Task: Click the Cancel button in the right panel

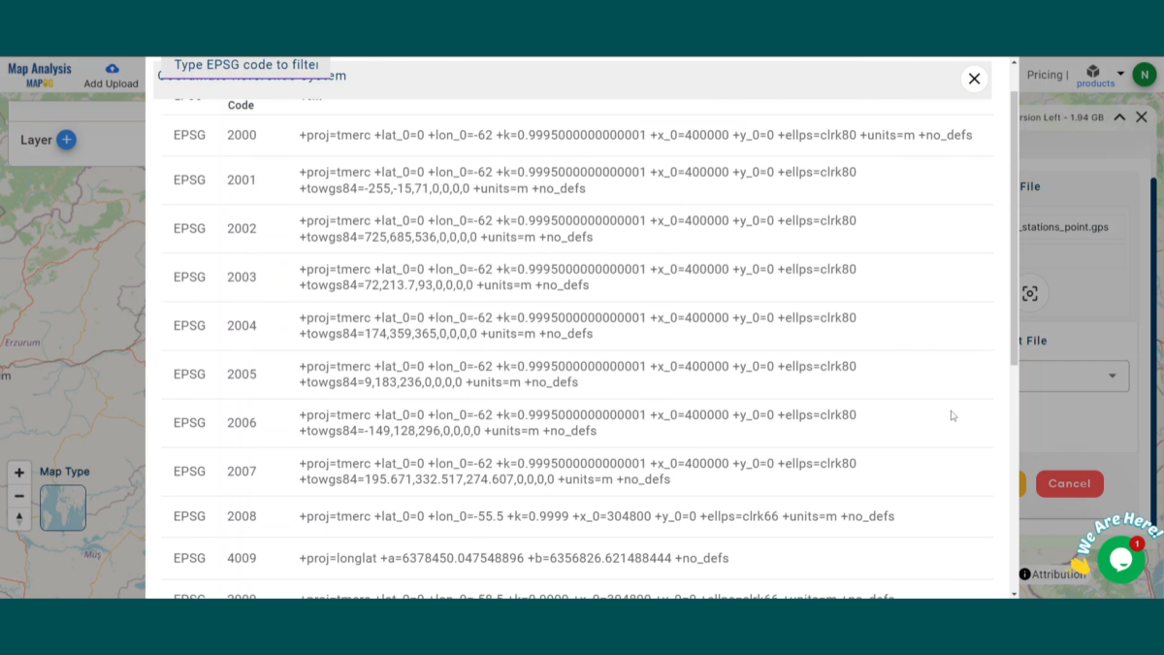Action: click(x=1069, y=483)
